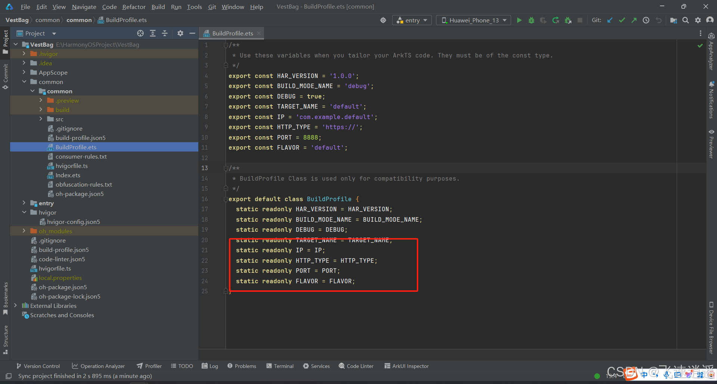Open Project panel options gear
Screen dimensions: 717x384
[180, 33]
